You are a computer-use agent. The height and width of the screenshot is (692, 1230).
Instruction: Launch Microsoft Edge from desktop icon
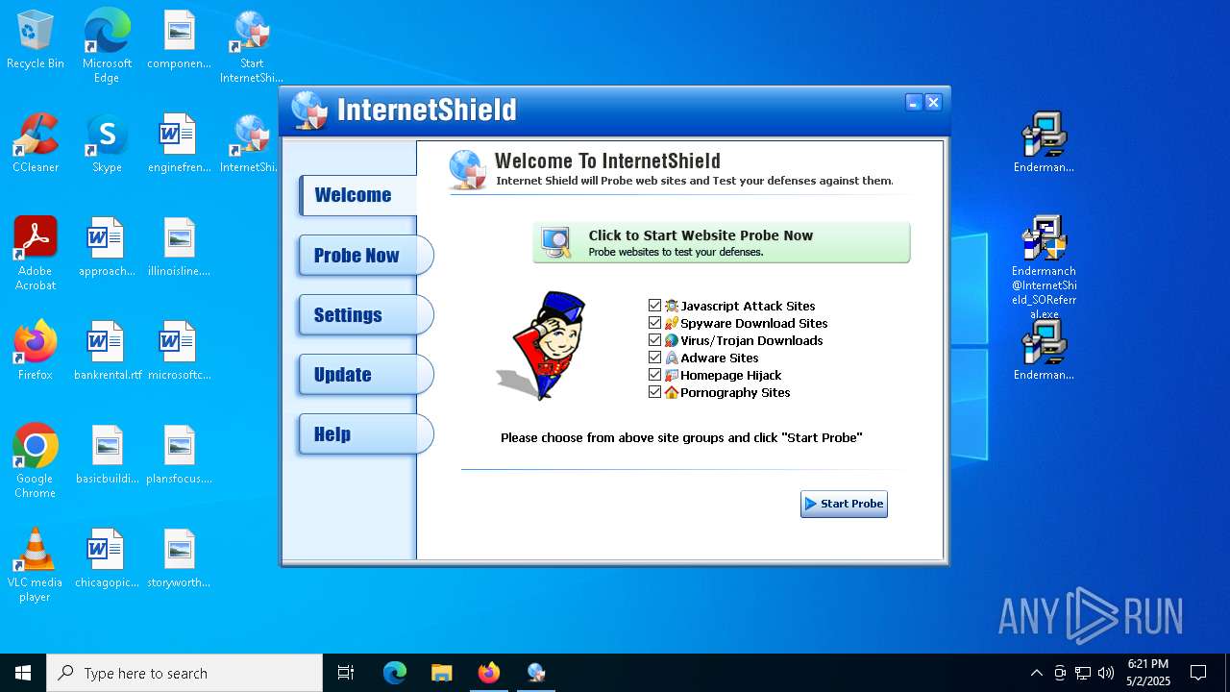point(107,46)
